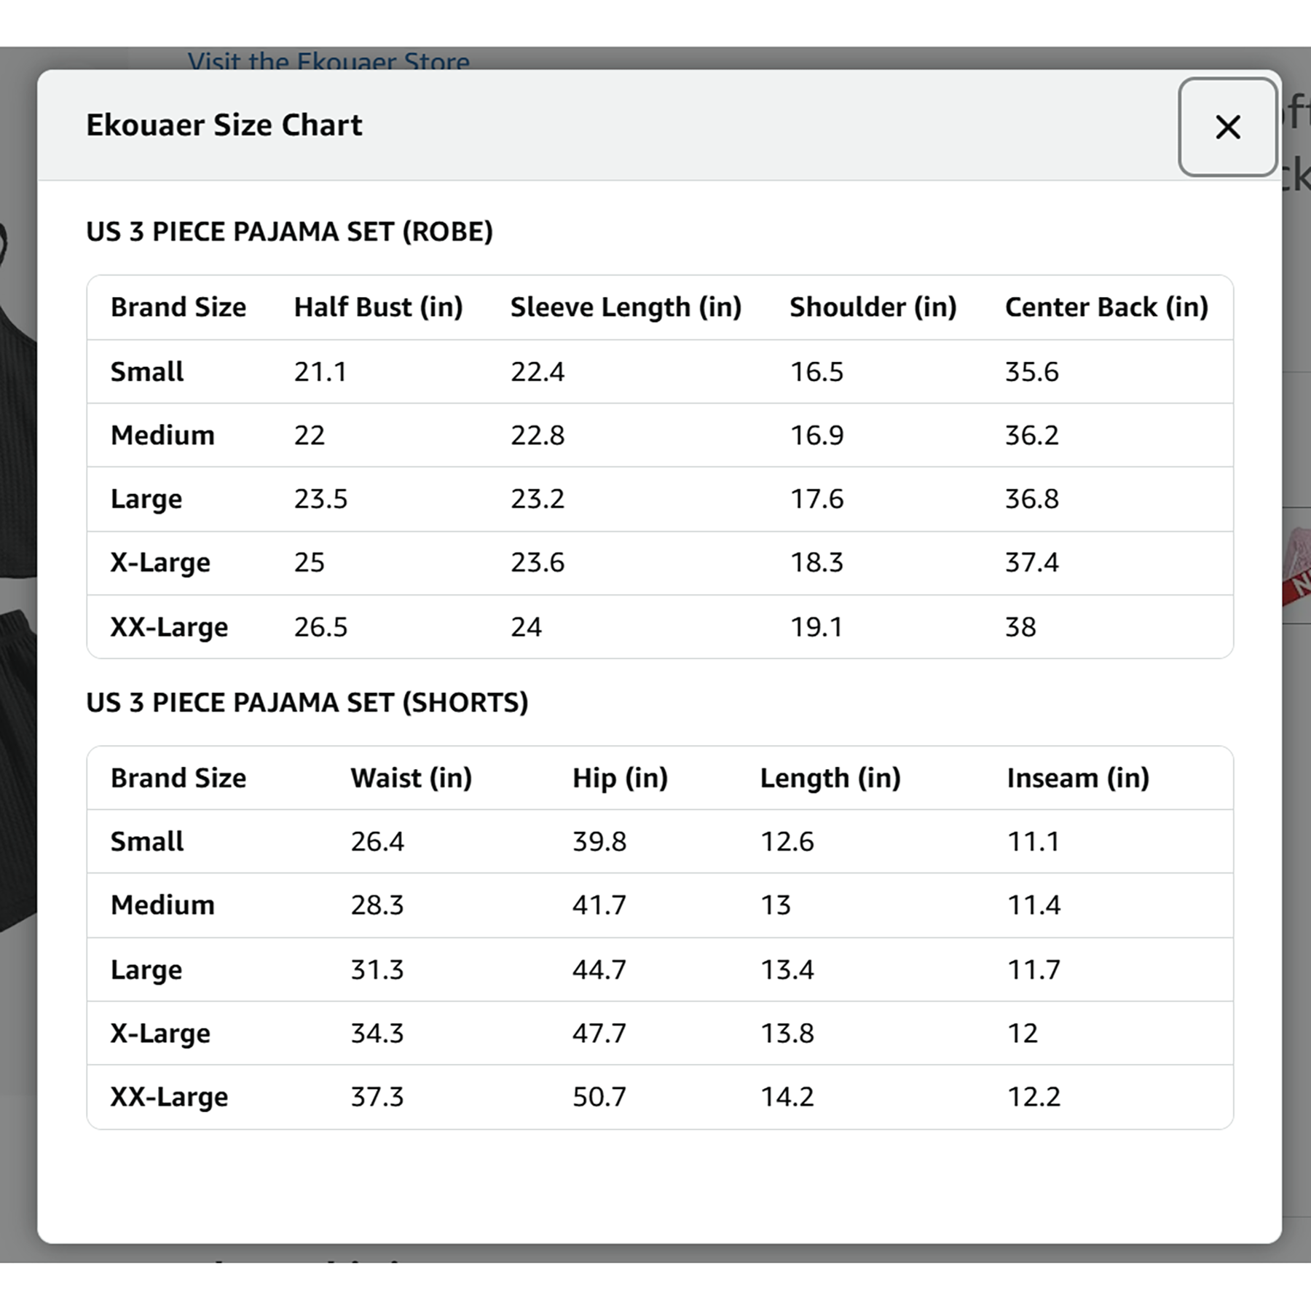Select the Large row label in shorts table

tap(146, 970)
